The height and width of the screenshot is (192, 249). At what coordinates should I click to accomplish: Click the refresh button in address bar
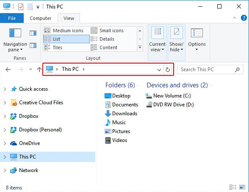click(168, 70)
